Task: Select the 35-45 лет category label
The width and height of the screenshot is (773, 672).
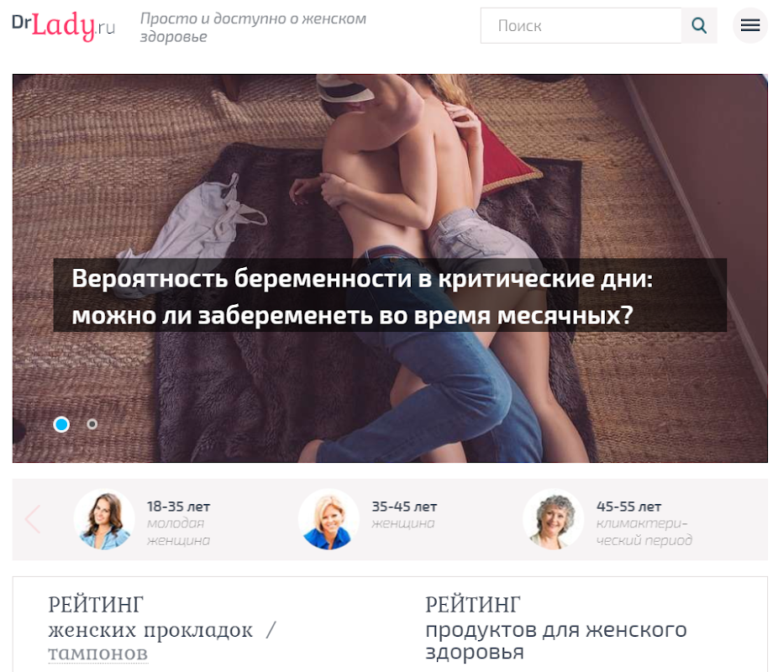Action: click(x=404, y=507)
